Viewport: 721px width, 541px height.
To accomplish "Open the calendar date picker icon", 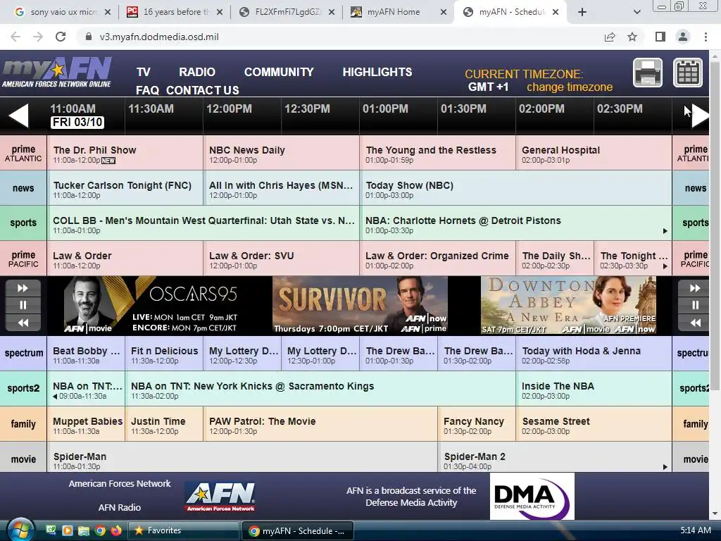I will coord(688,73).
